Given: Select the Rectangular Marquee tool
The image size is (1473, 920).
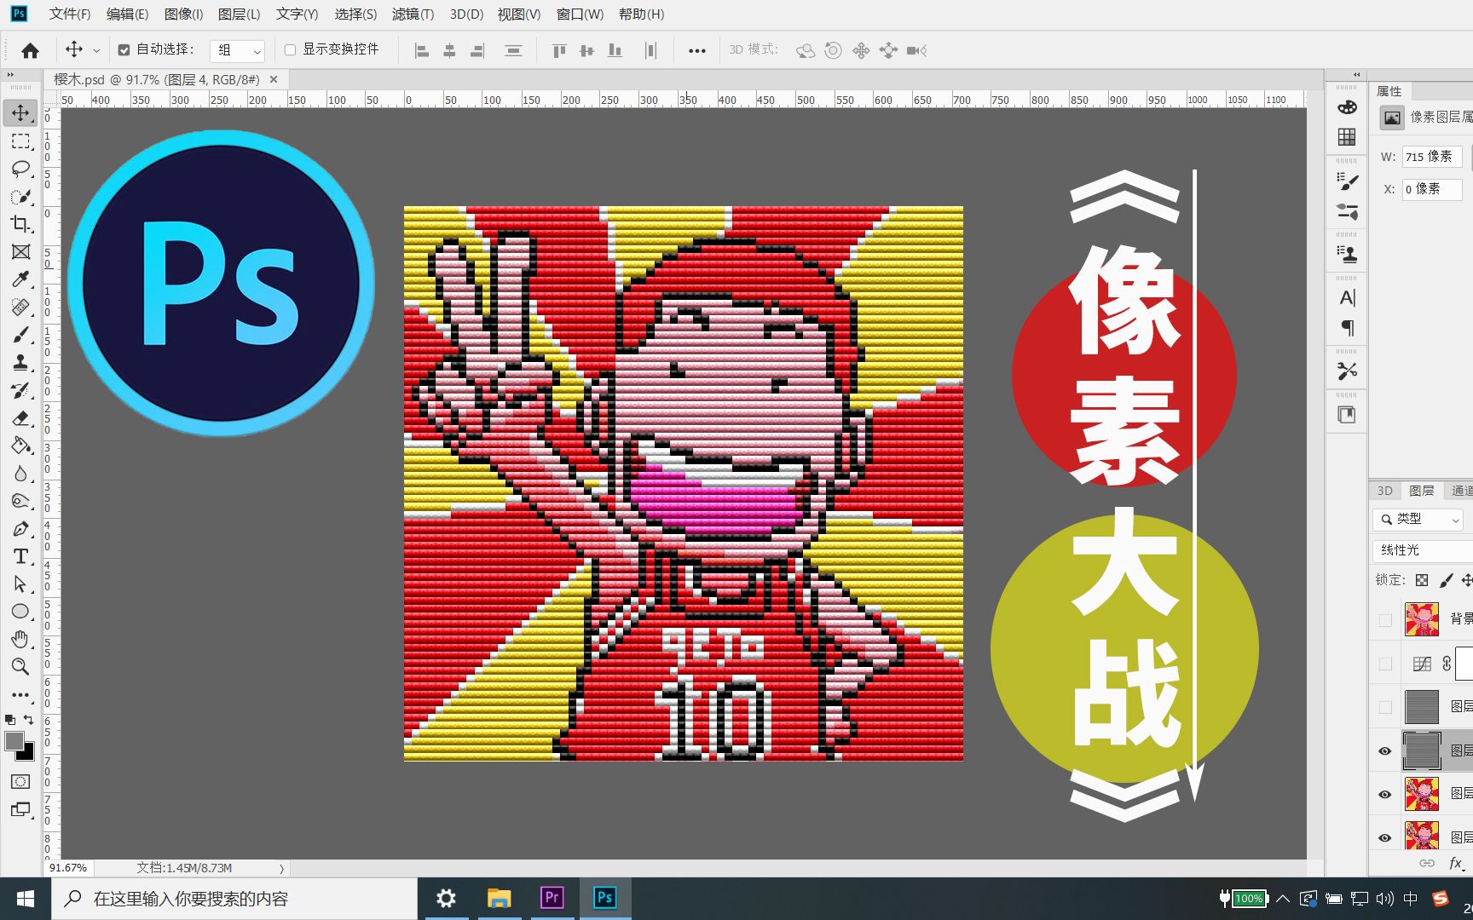Looking at the screenshot, I should 20,141.
